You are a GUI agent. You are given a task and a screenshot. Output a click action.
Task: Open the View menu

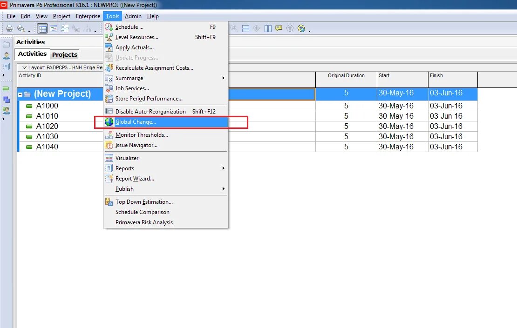(x=41, y=16)
